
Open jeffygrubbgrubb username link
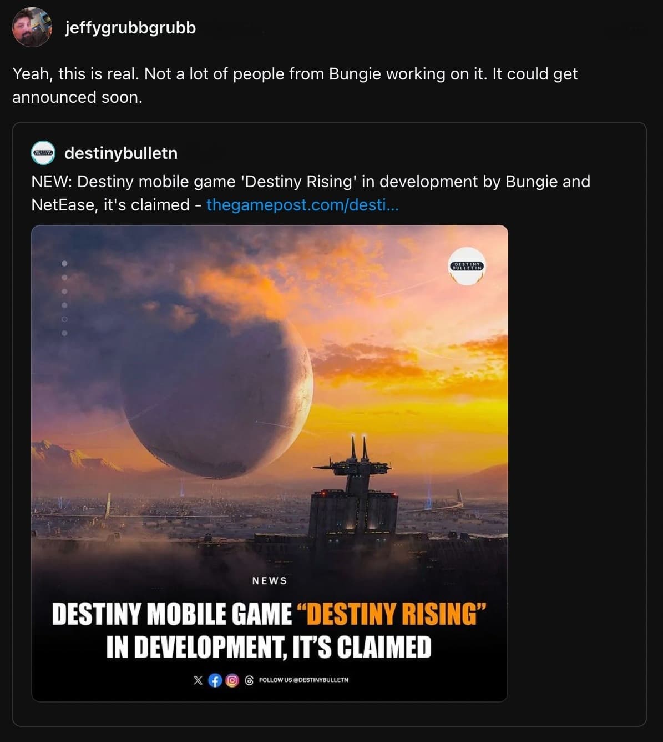(130, 27)
